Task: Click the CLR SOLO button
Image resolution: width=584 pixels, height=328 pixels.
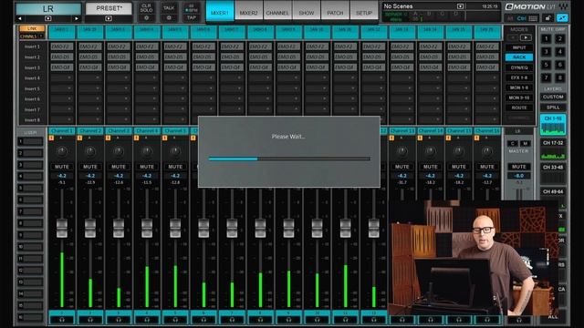Action: click(146, 8)
